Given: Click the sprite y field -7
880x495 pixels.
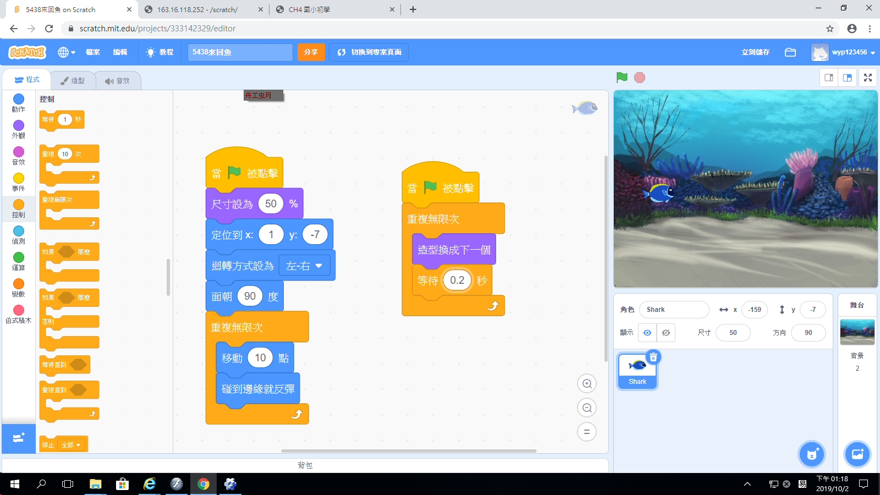Looking at the screenshot, I should [813, 310].
